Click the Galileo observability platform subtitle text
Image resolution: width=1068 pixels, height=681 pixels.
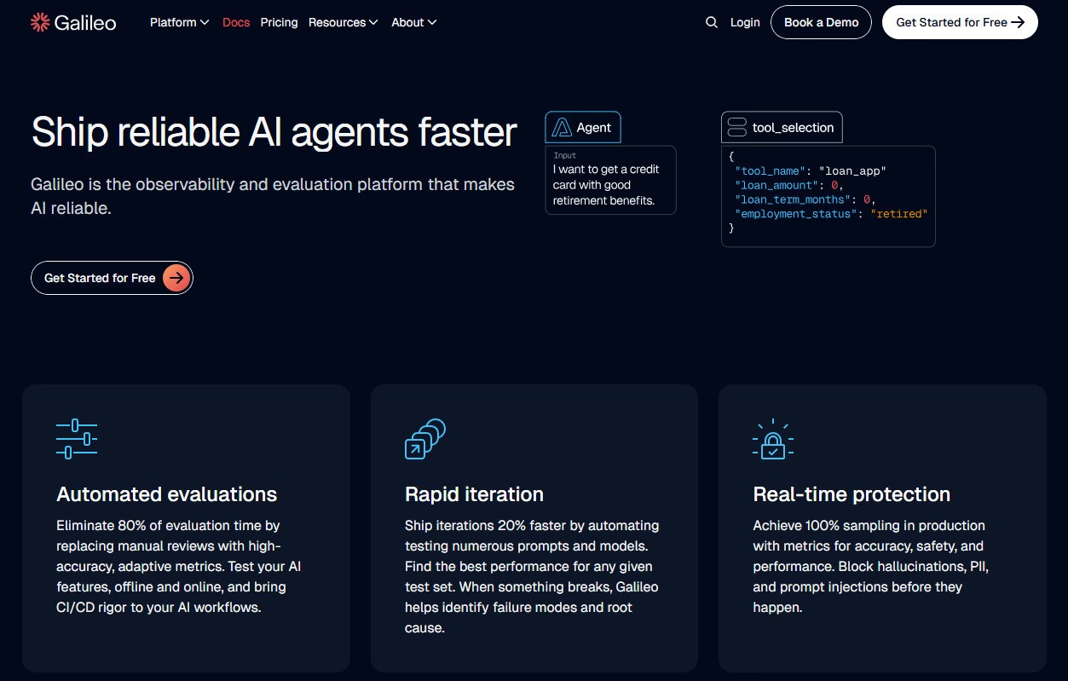click(x=273, y=196)
